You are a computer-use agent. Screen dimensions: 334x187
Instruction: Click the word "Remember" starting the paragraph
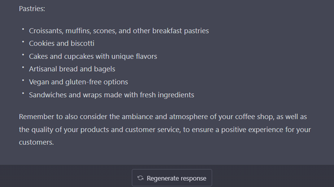point(35,117)
